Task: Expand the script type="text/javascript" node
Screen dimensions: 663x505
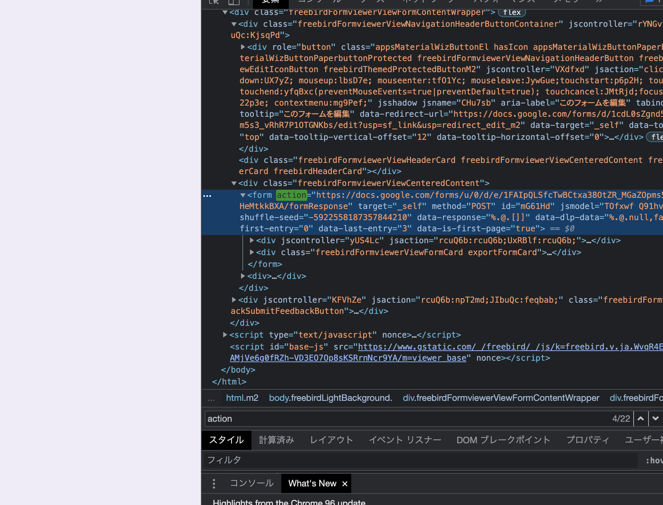Action: click(x=225, y=335)
